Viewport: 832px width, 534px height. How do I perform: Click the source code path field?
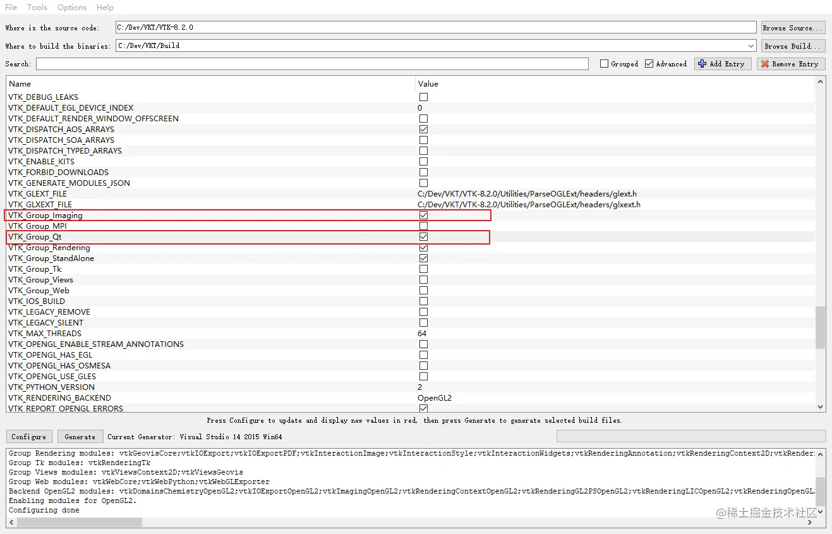(x=436, y=28)
